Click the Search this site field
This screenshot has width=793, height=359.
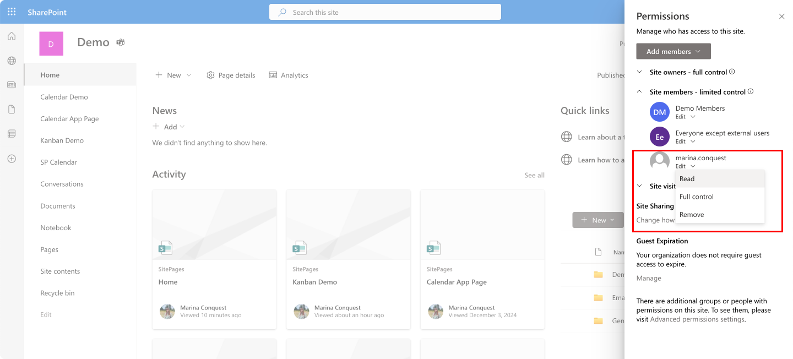pyautogui.click(x=385, y=12)
